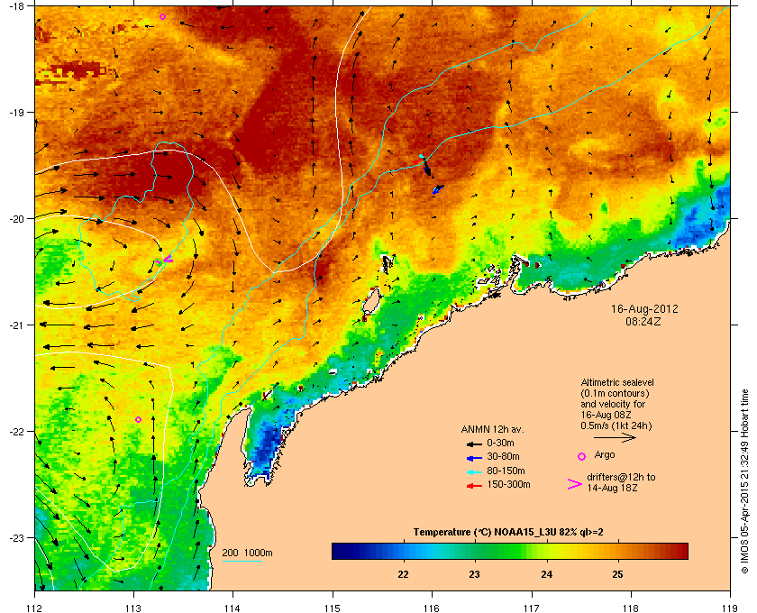Click the Argo magenta circle in the legend
This screenshot has height=613, width=757.
tap(581, 456)
